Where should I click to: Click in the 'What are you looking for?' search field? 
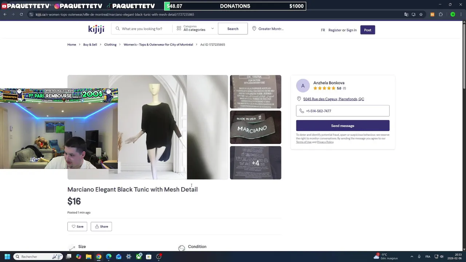[x=142, y=29]
